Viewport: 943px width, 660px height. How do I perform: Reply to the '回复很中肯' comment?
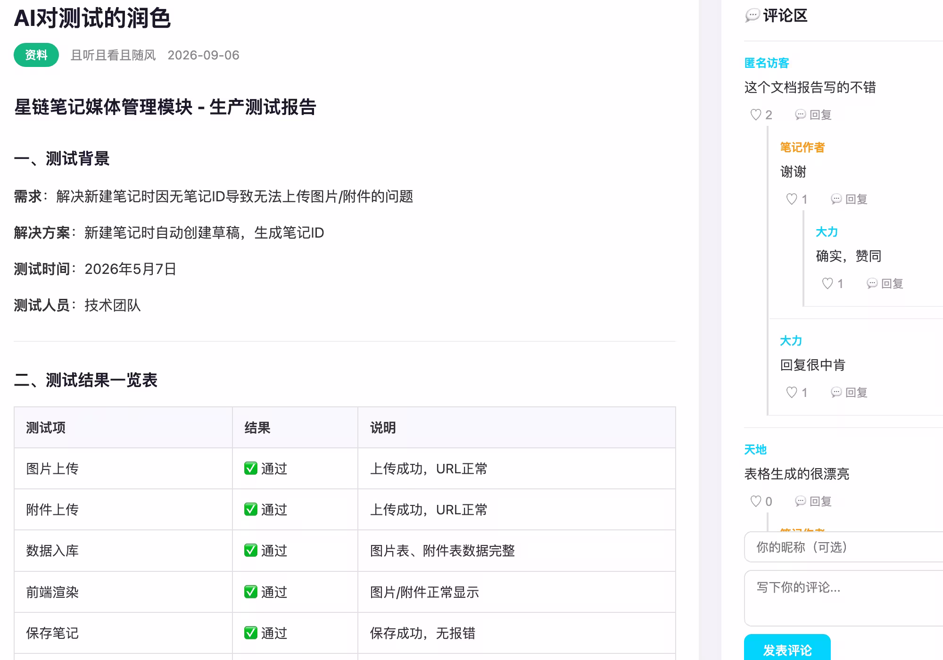click(x=849, y=392)
